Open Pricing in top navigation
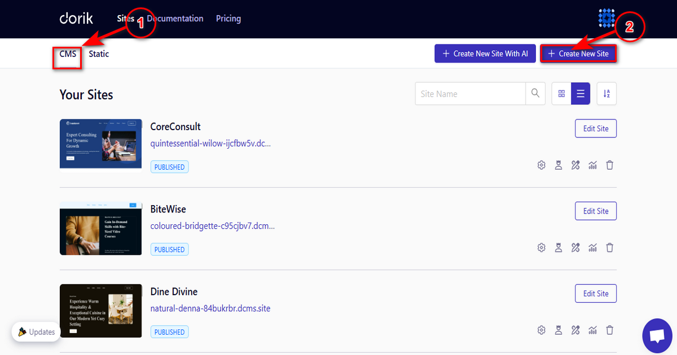 tap(228, 19)
